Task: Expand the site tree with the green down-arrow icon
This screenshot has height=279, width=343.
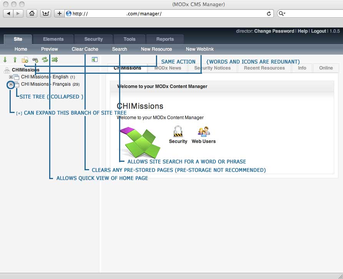Action: point(5,60)
